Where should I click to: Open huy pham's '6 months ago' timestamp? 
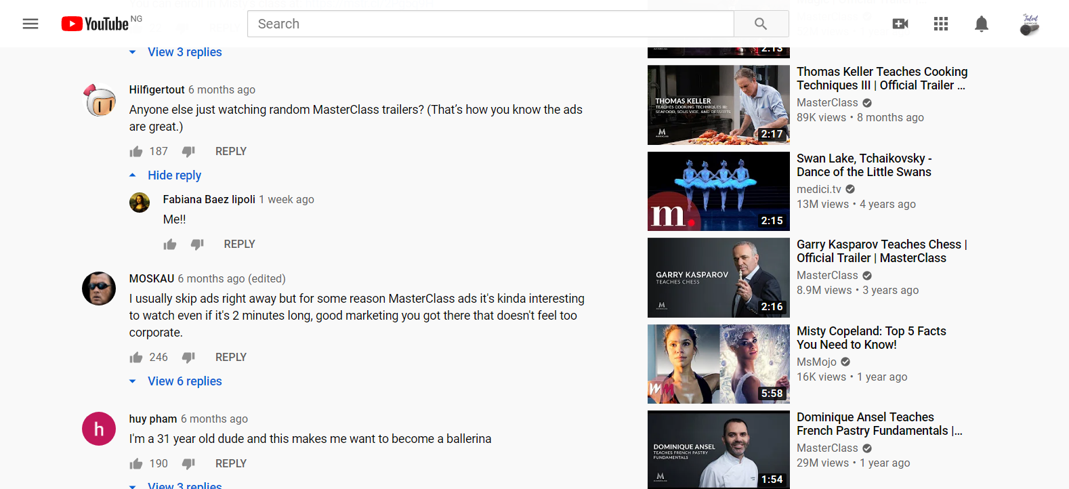[x=215, y=419]
